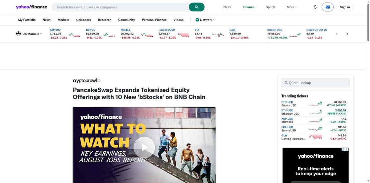Viewport: 370px width, 183px height.
Task: Open the S&P 500 ticker link
Action: 55,30
